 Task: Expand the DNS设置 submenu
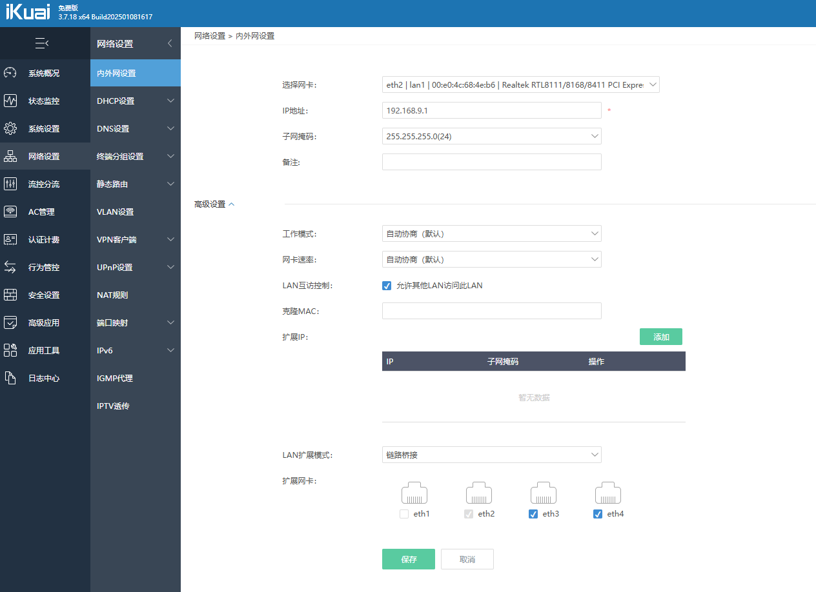[x=136, y=128]
